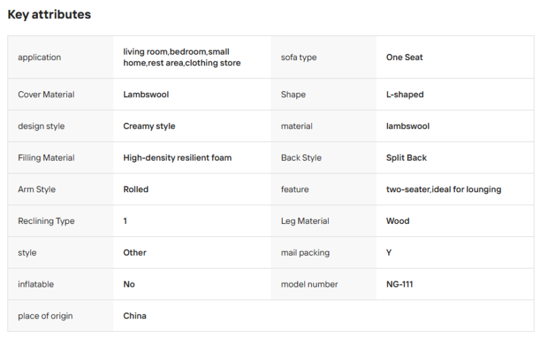The height and width of the screenshot is (338, 540).
Task: Click the Lambswool cover material value
Action: [x=146, y=94]
